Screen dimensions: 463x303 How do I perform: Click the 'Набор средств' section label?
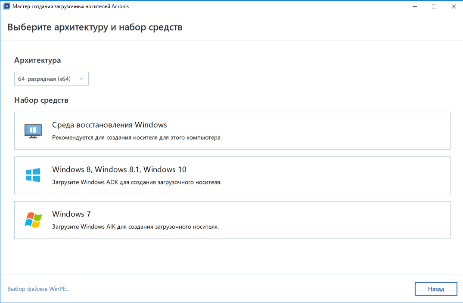pyautogui.click(x=41, y=100)
